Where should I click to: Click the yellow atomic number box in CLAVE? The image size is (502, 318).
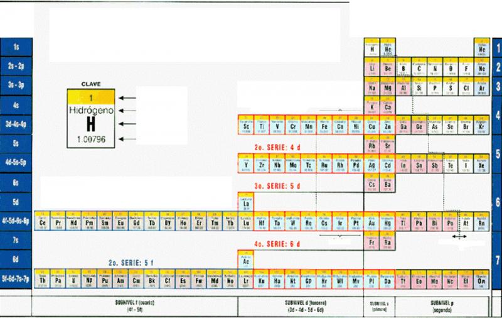tap(91, 97)
